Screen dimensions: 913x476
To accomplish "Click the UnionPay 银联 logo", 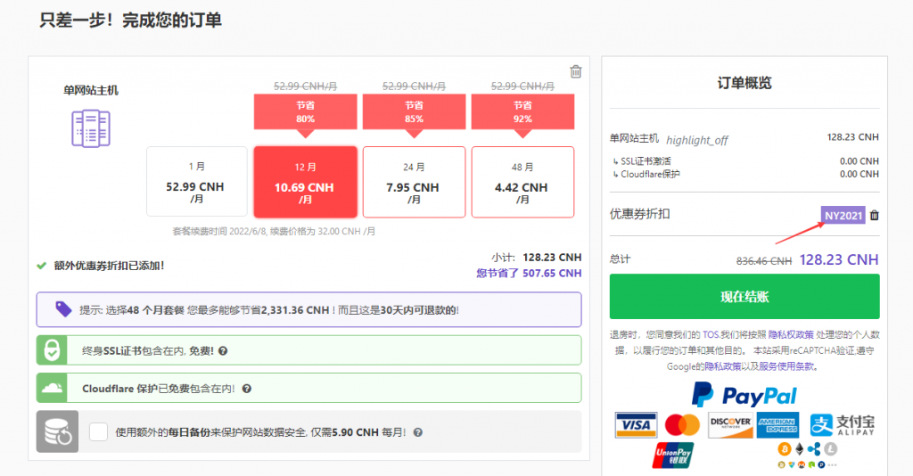I will [x=674, y=455].
